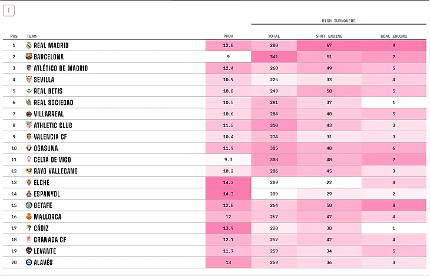This screenshot has width=430, height=276.
Task: Open the Athletic Club team name
Action: click(53, 125)
